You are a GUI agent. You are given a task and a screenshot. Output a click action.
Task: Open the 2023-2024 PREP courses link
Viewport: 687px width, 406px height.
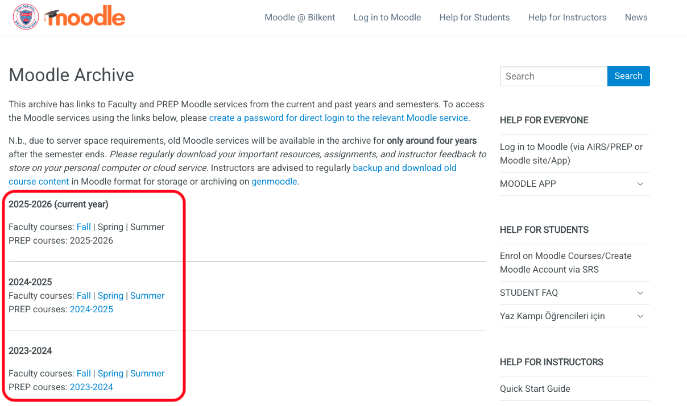coord(92,387)
